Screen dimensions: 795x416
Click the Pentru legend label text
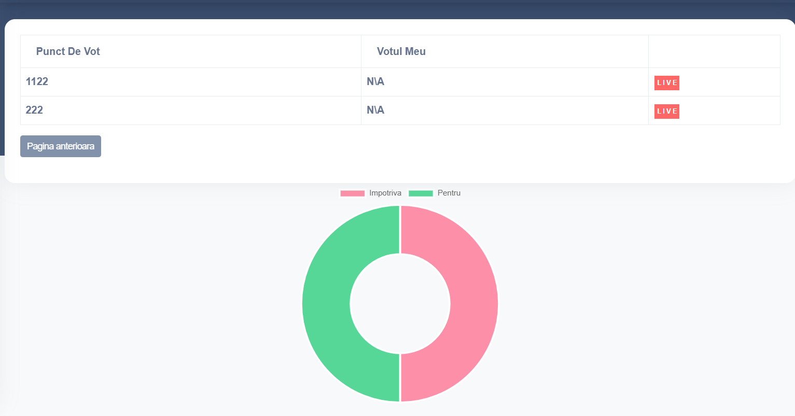point(449,193)
